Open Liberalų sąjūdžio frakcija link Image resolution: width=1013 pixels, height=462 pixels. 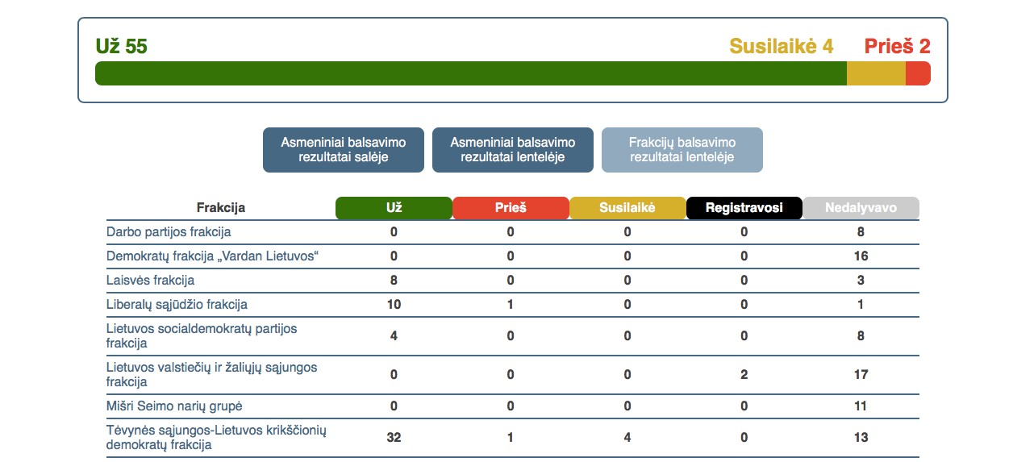[x=177, y=305]
